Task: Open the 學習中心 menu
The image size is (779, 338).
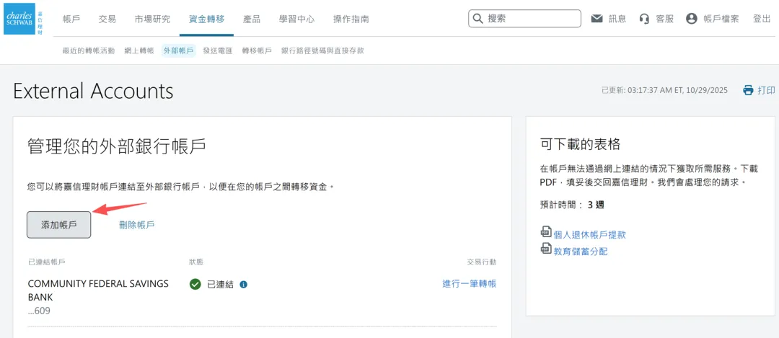Action: 296,19
